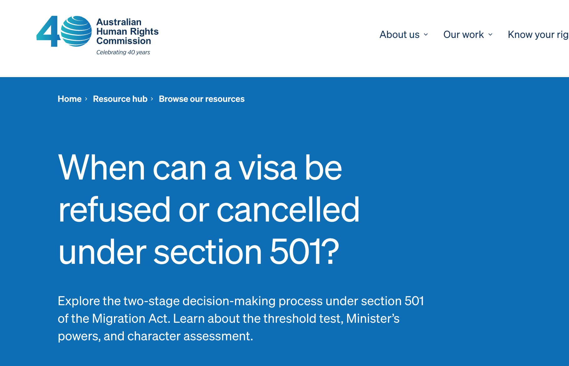Click the "Celebrating 40 years" tagline
The height and width of the screenshot is (366, 569).
click(x=123, y=52)
